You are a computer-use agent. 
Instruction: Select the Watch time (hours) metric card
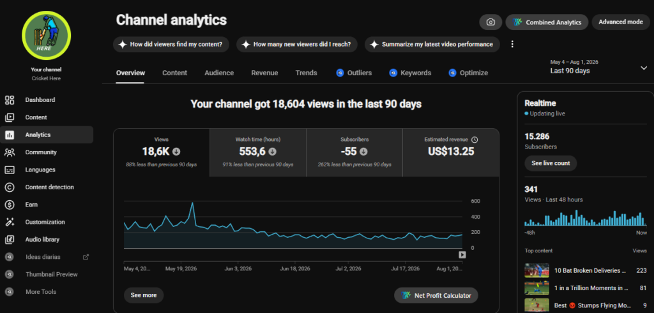[x=258, y=152]
